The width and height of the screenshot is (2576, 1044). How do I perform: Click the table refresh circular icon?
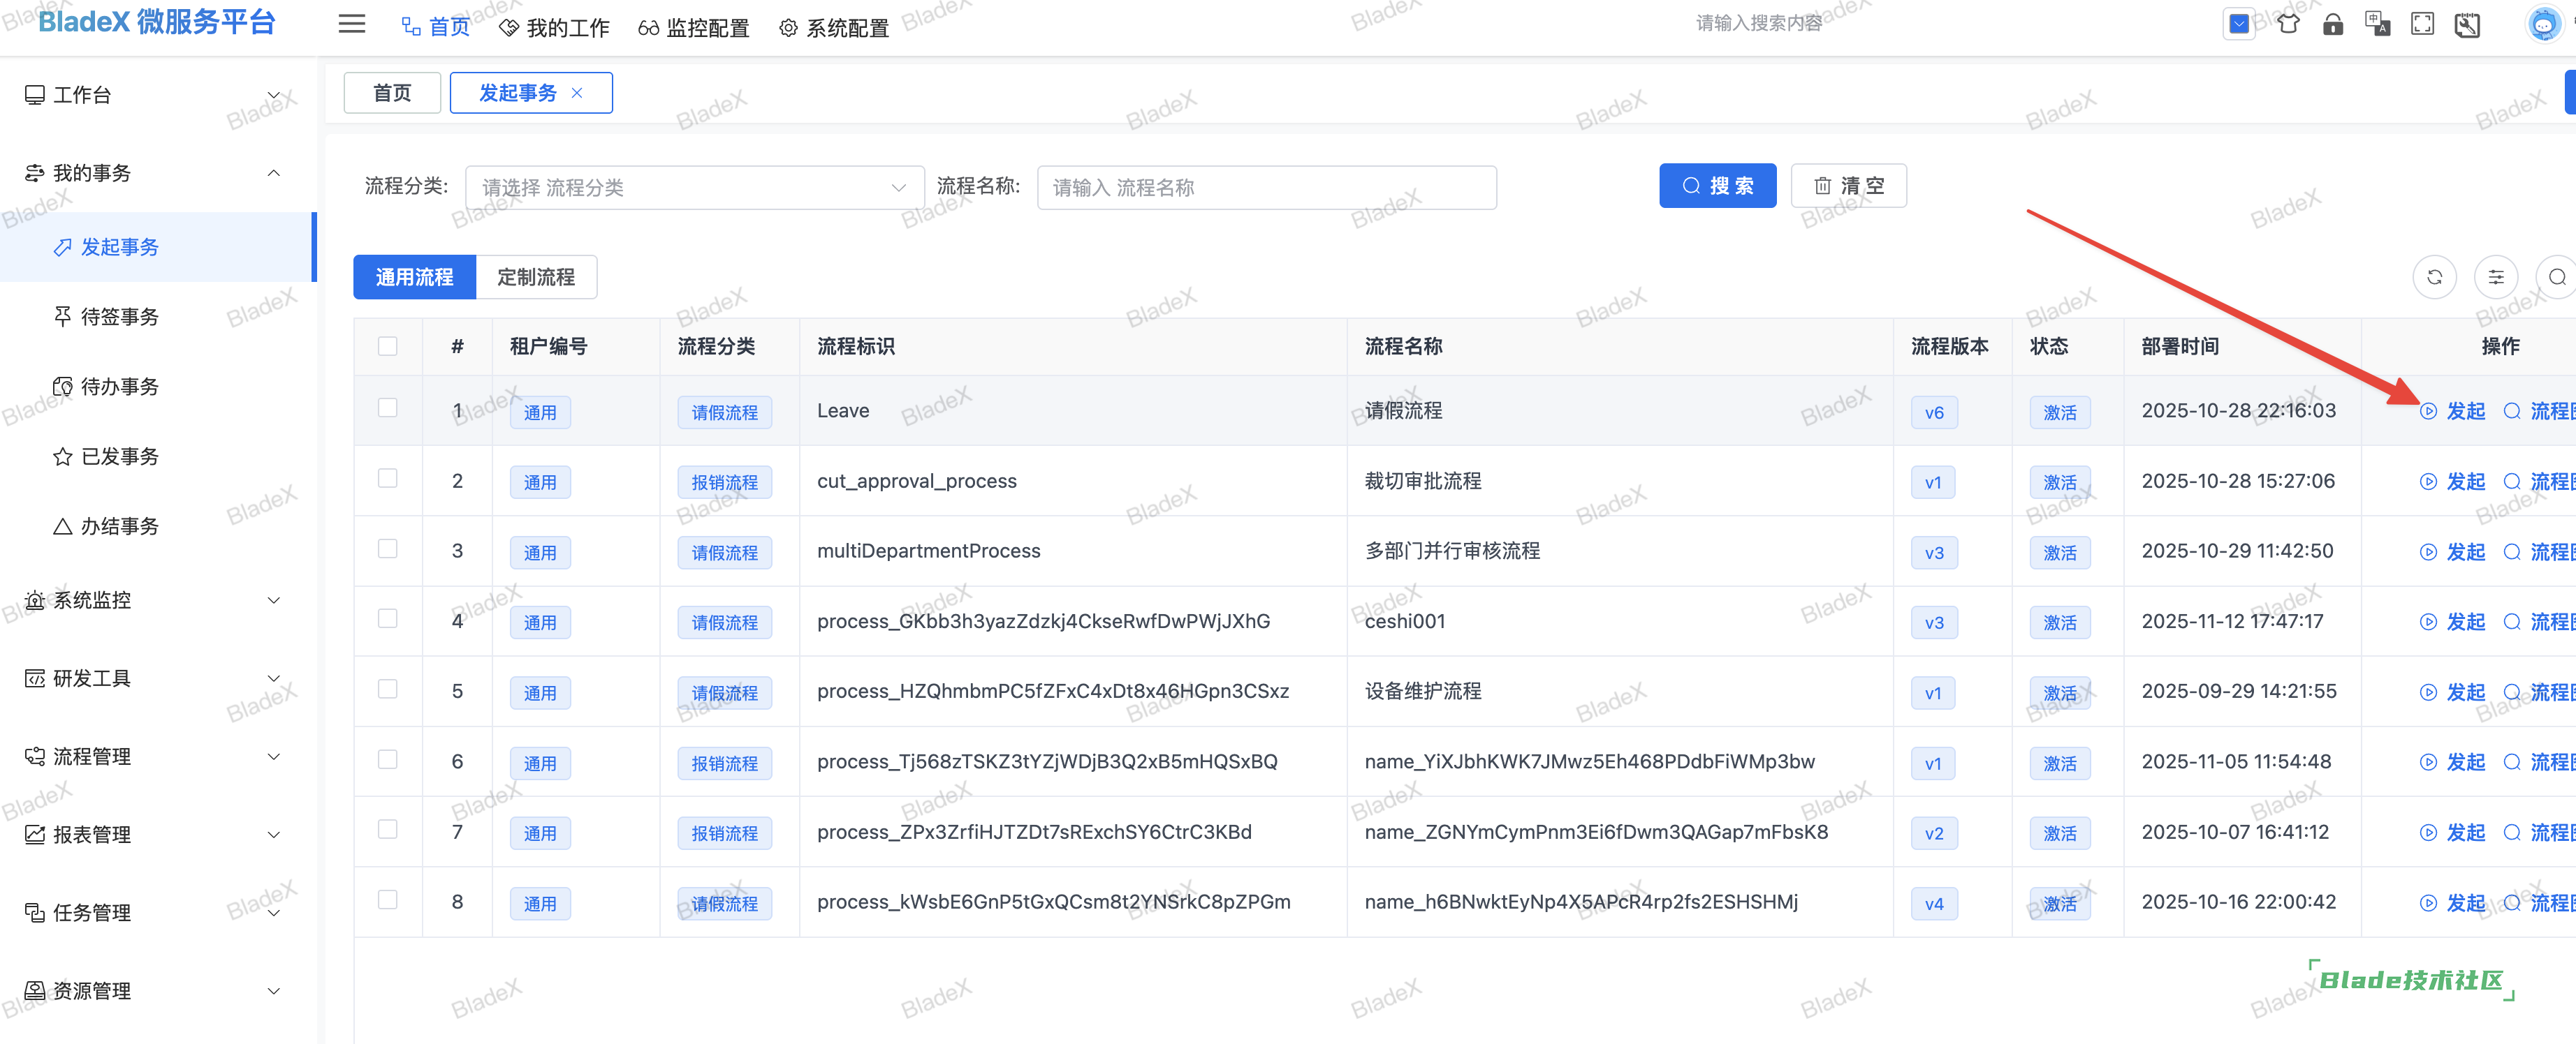(2434, 277)
